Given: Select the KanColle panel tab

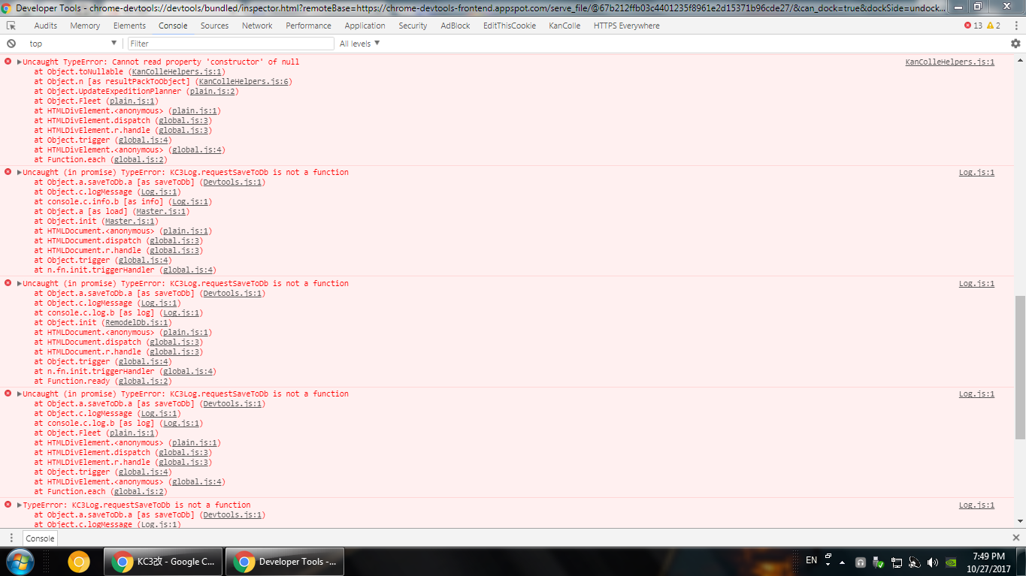Looking at the screenshot, I should (564, 25).
